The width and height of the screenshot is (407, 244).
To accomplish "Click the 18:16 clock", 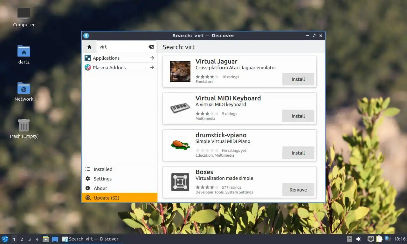I will [400, 239].
